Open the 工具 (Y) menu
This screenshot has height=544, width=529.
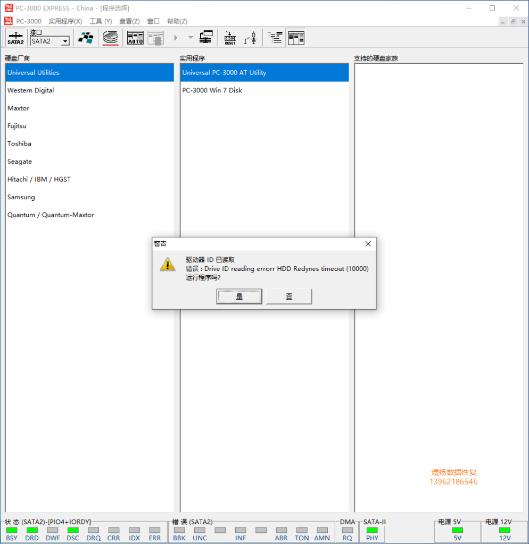coord(101,21)
